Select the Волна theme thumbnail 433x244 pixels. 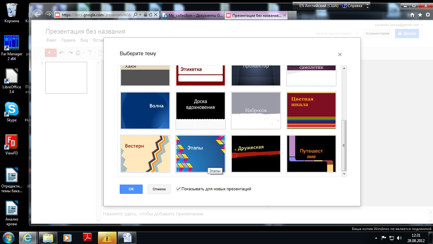point(145,110)
